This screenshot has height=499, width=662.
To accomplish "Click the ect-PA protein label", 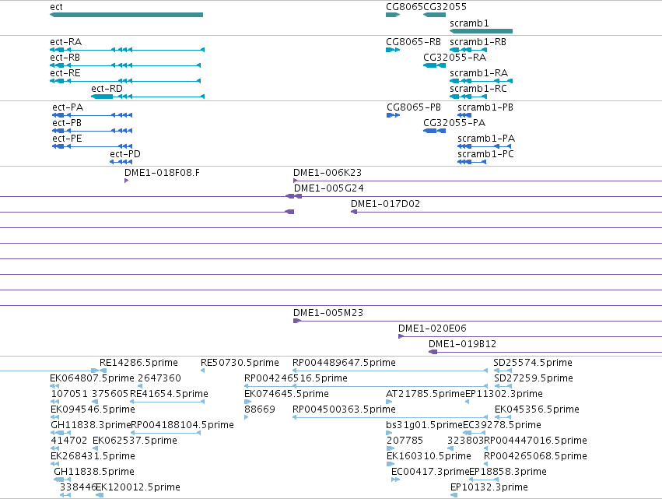I will [x=68, y=107].
